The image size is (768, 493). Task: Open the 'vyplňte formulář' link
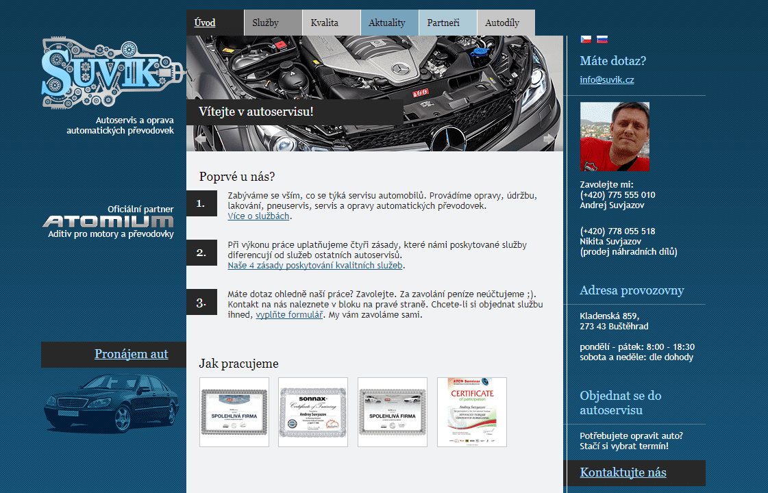coord(288,315)
